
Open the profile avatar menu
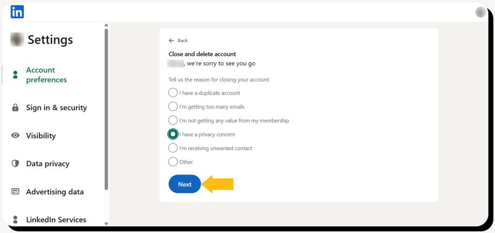coord(480,12)
